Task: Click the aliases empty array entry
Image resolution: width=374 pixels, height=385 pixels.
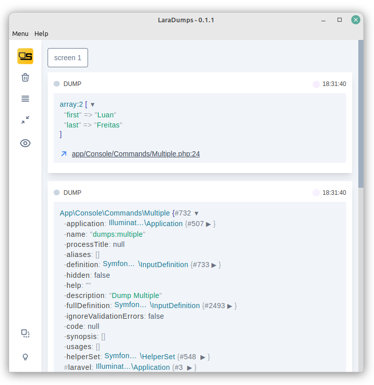Action: tap(82, 254)
